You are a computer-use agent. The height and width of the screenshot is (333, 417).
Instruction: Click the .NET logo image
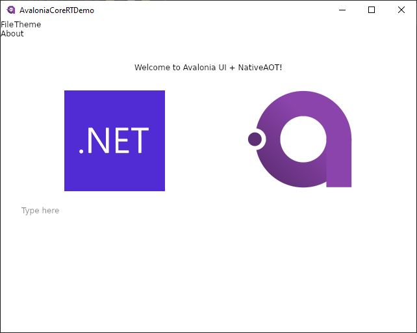pyautogui.click(x=114, y=140)
